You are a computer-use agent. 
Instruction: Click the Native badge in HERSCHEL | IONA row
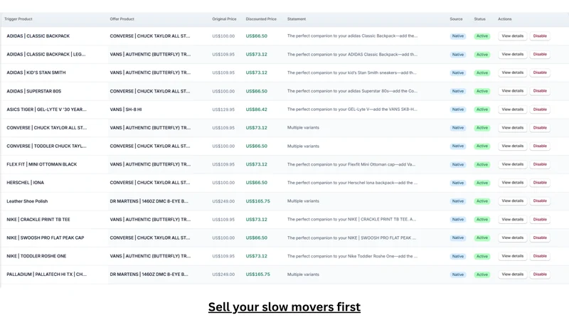tap(457, 183)
